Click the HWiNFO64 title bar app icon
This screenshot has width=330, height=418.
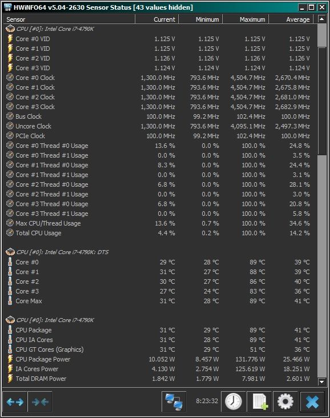(x=8, y=7)
